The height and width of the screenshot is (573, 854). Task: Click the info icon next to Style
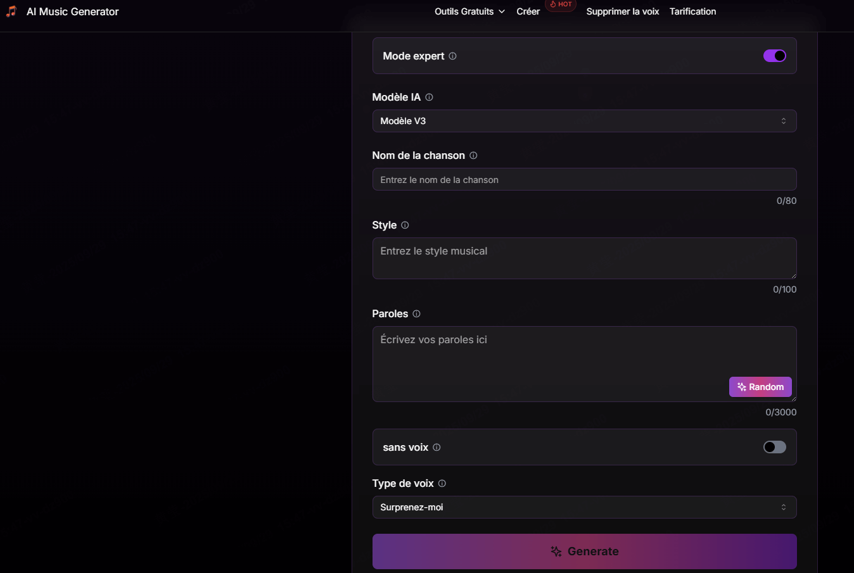[x=405, y=225]
